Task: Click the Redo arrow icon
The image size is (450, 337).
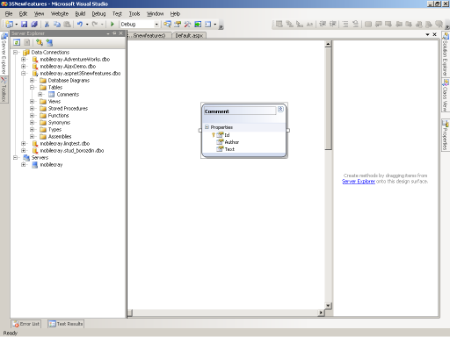Action: tap(95, 25)
